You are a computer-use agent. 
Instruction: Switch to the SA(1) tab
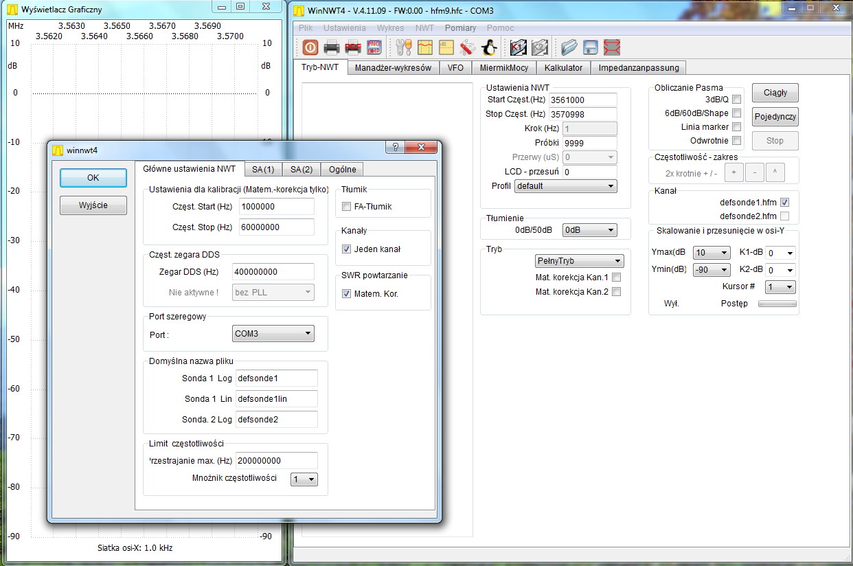[262, 170]
